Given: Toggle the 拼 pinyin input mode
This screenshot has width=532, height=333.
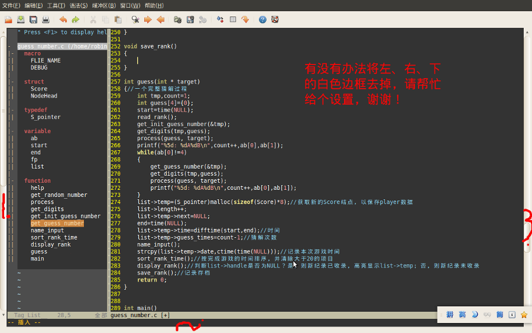Looking at the screenshot, I should point(450,315).
